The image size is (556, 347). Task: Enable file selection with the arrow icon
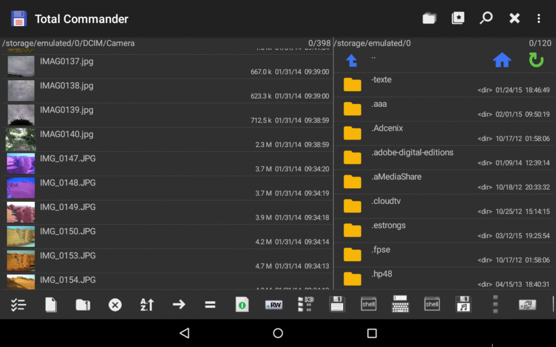178,304
